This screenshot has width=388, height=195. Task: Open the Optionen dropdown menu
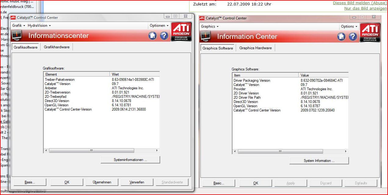[159, 26]
